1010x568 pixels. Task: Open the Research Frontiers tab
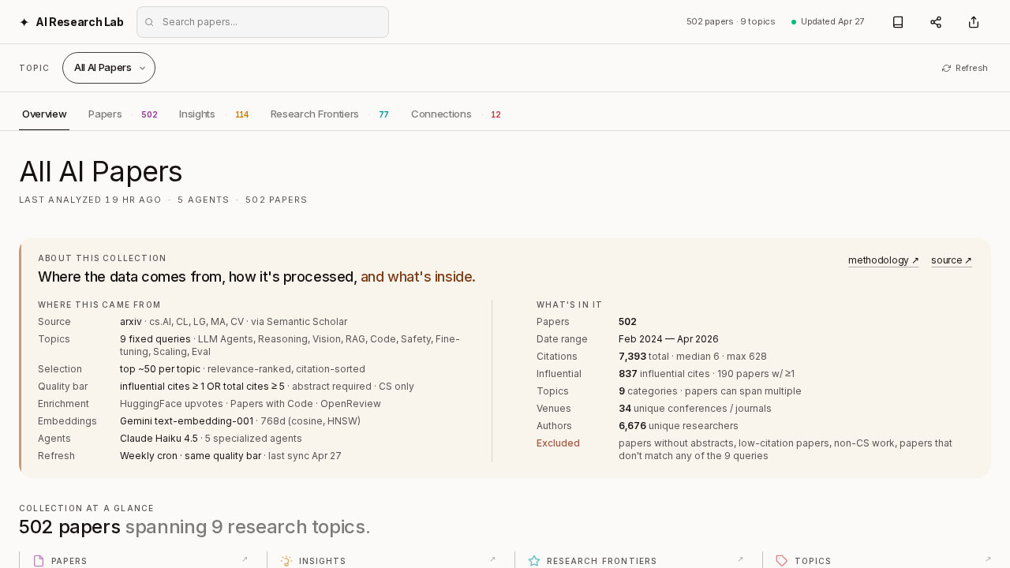click(314, 114)
